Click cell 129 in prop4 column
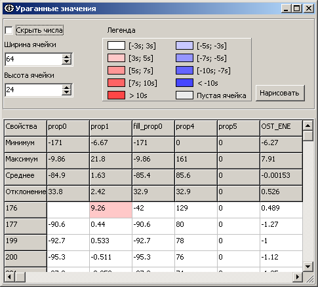This screenshot has height=287, width=318. (196, 210)
